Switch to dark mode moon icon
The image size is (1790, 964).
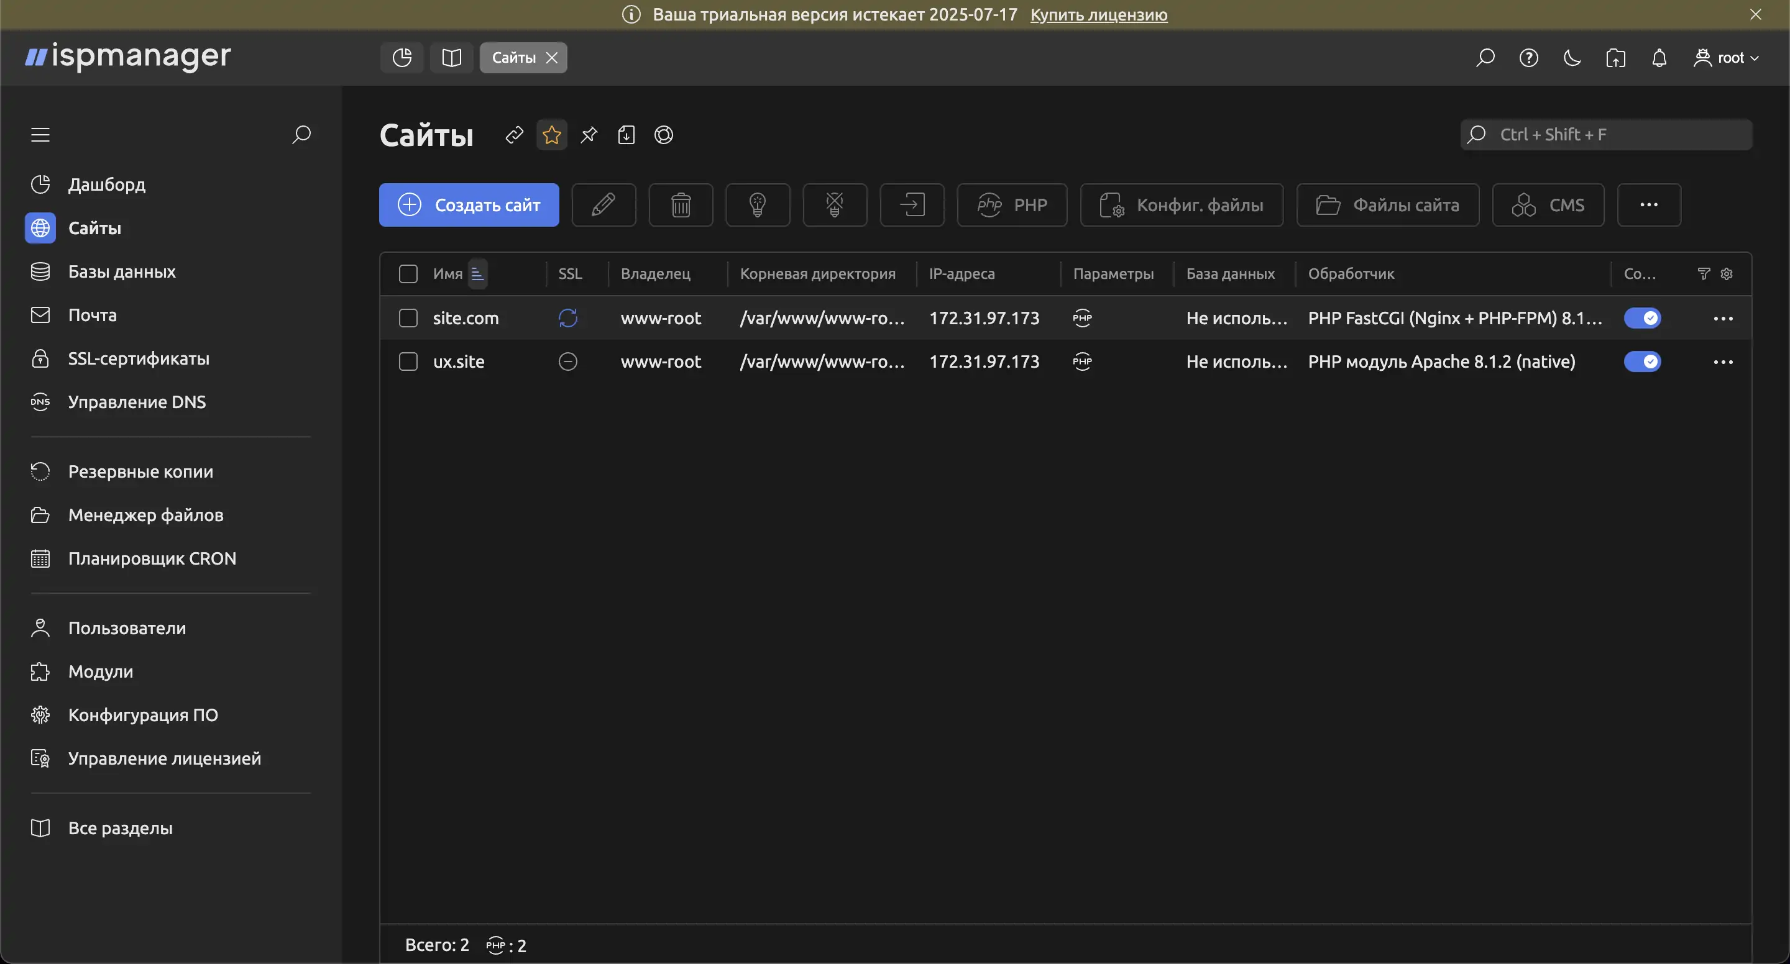click(x=1572, y=58)
